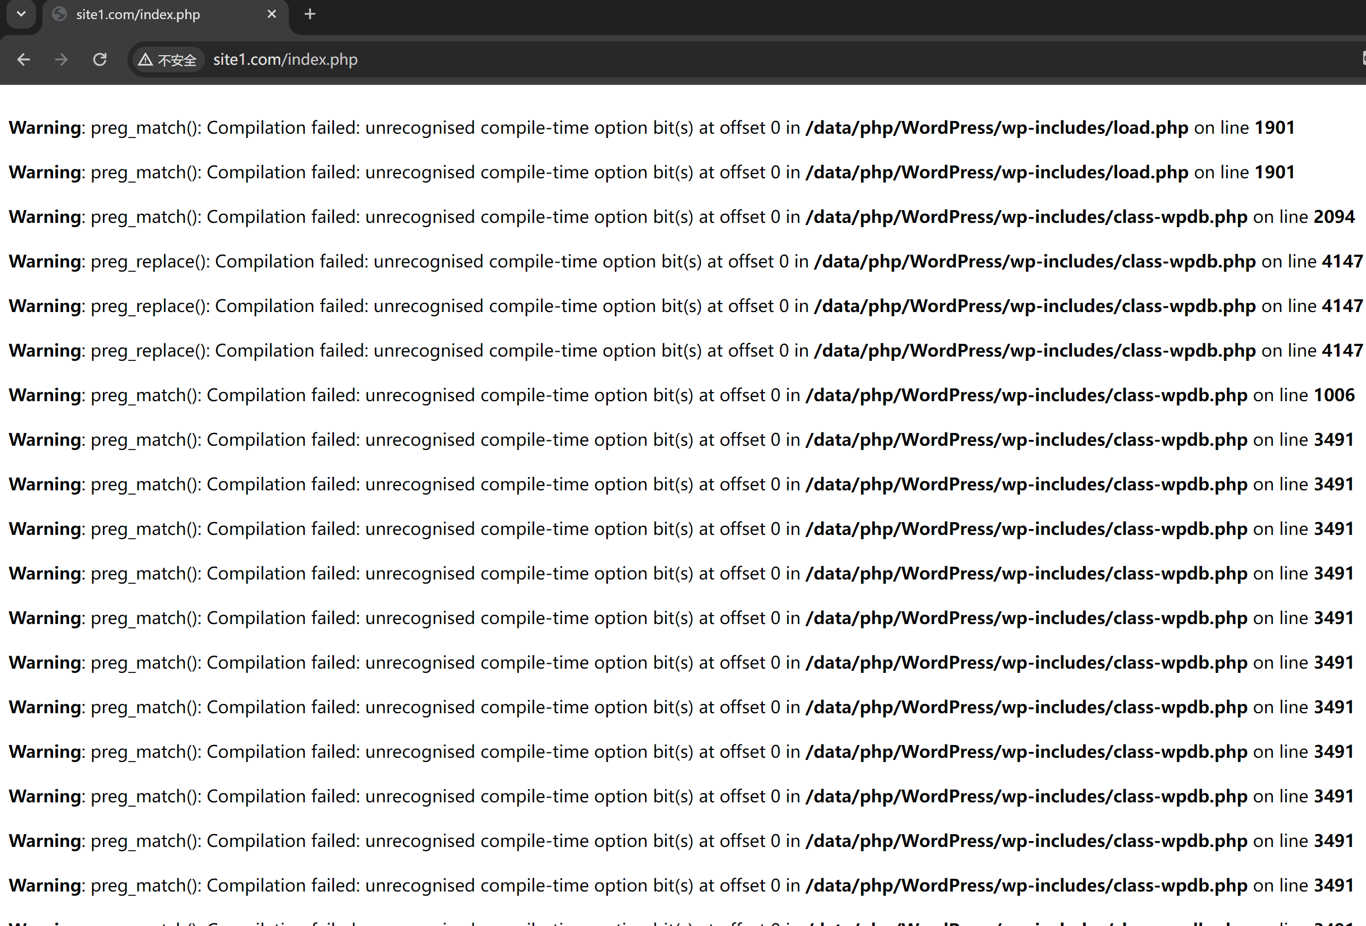Go back with the back arrow
1366x926 pixels.
[x=23, y=59]
